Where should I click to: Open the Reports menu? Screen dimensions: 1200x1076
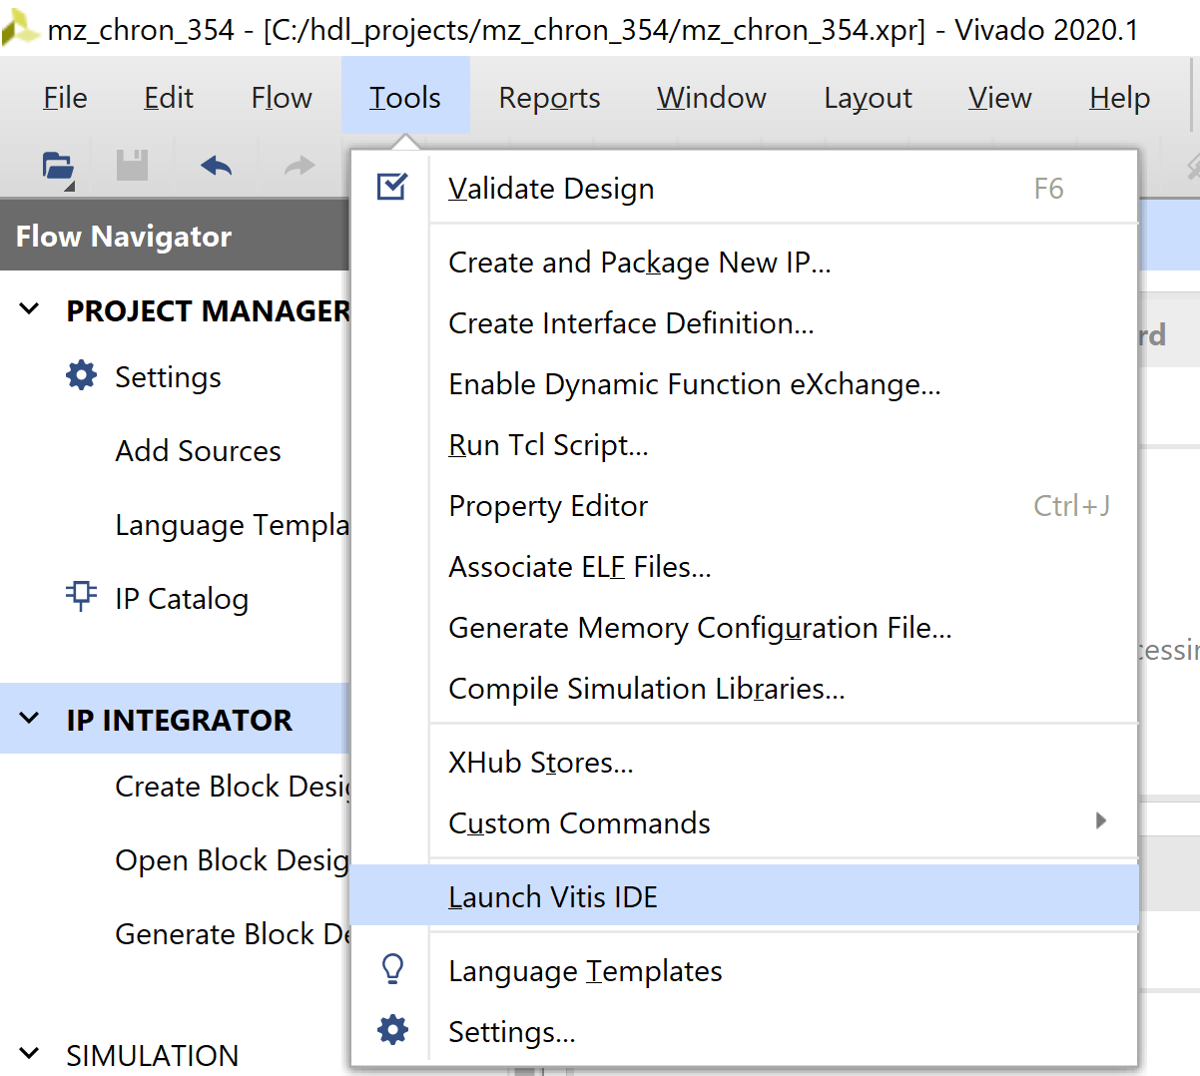point(549,98)
